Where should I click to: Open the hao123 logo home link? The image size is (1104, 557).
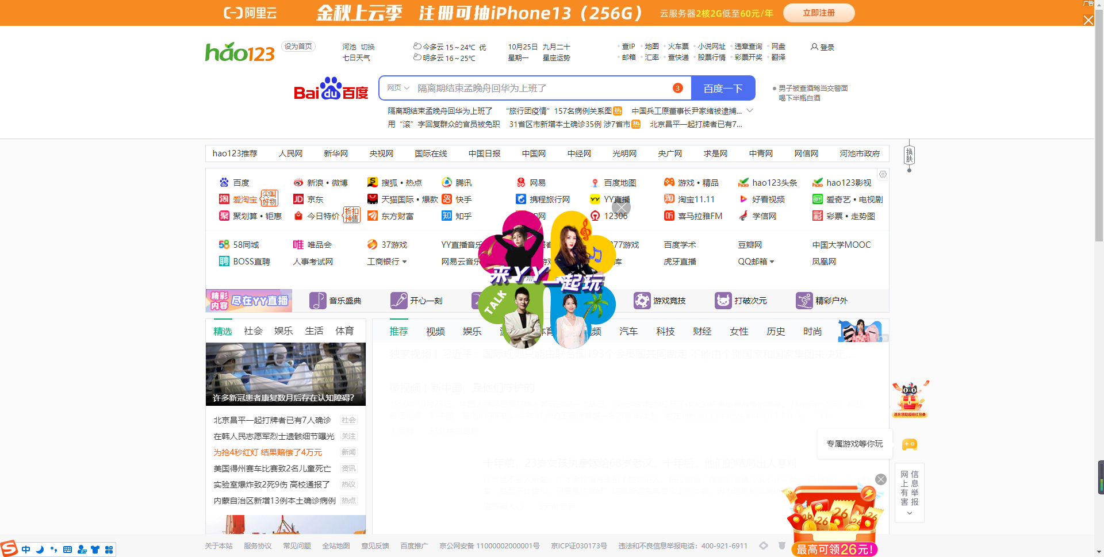point(240,52)
